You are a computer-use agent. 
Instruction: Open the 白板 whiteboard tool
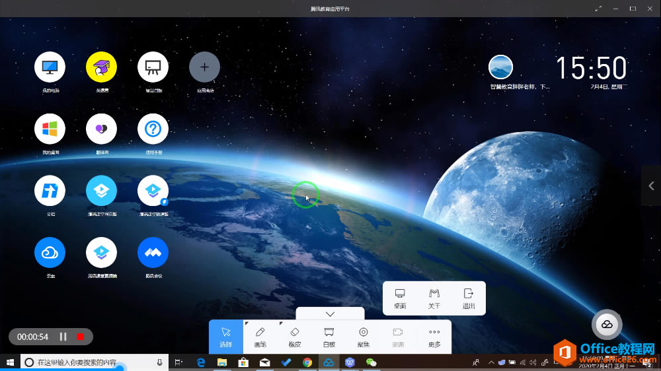click(x=329, y=337)
